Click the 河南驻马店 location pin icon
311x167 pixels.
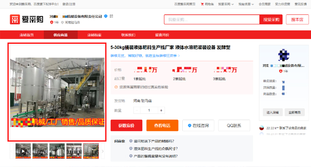click(63, 22)
